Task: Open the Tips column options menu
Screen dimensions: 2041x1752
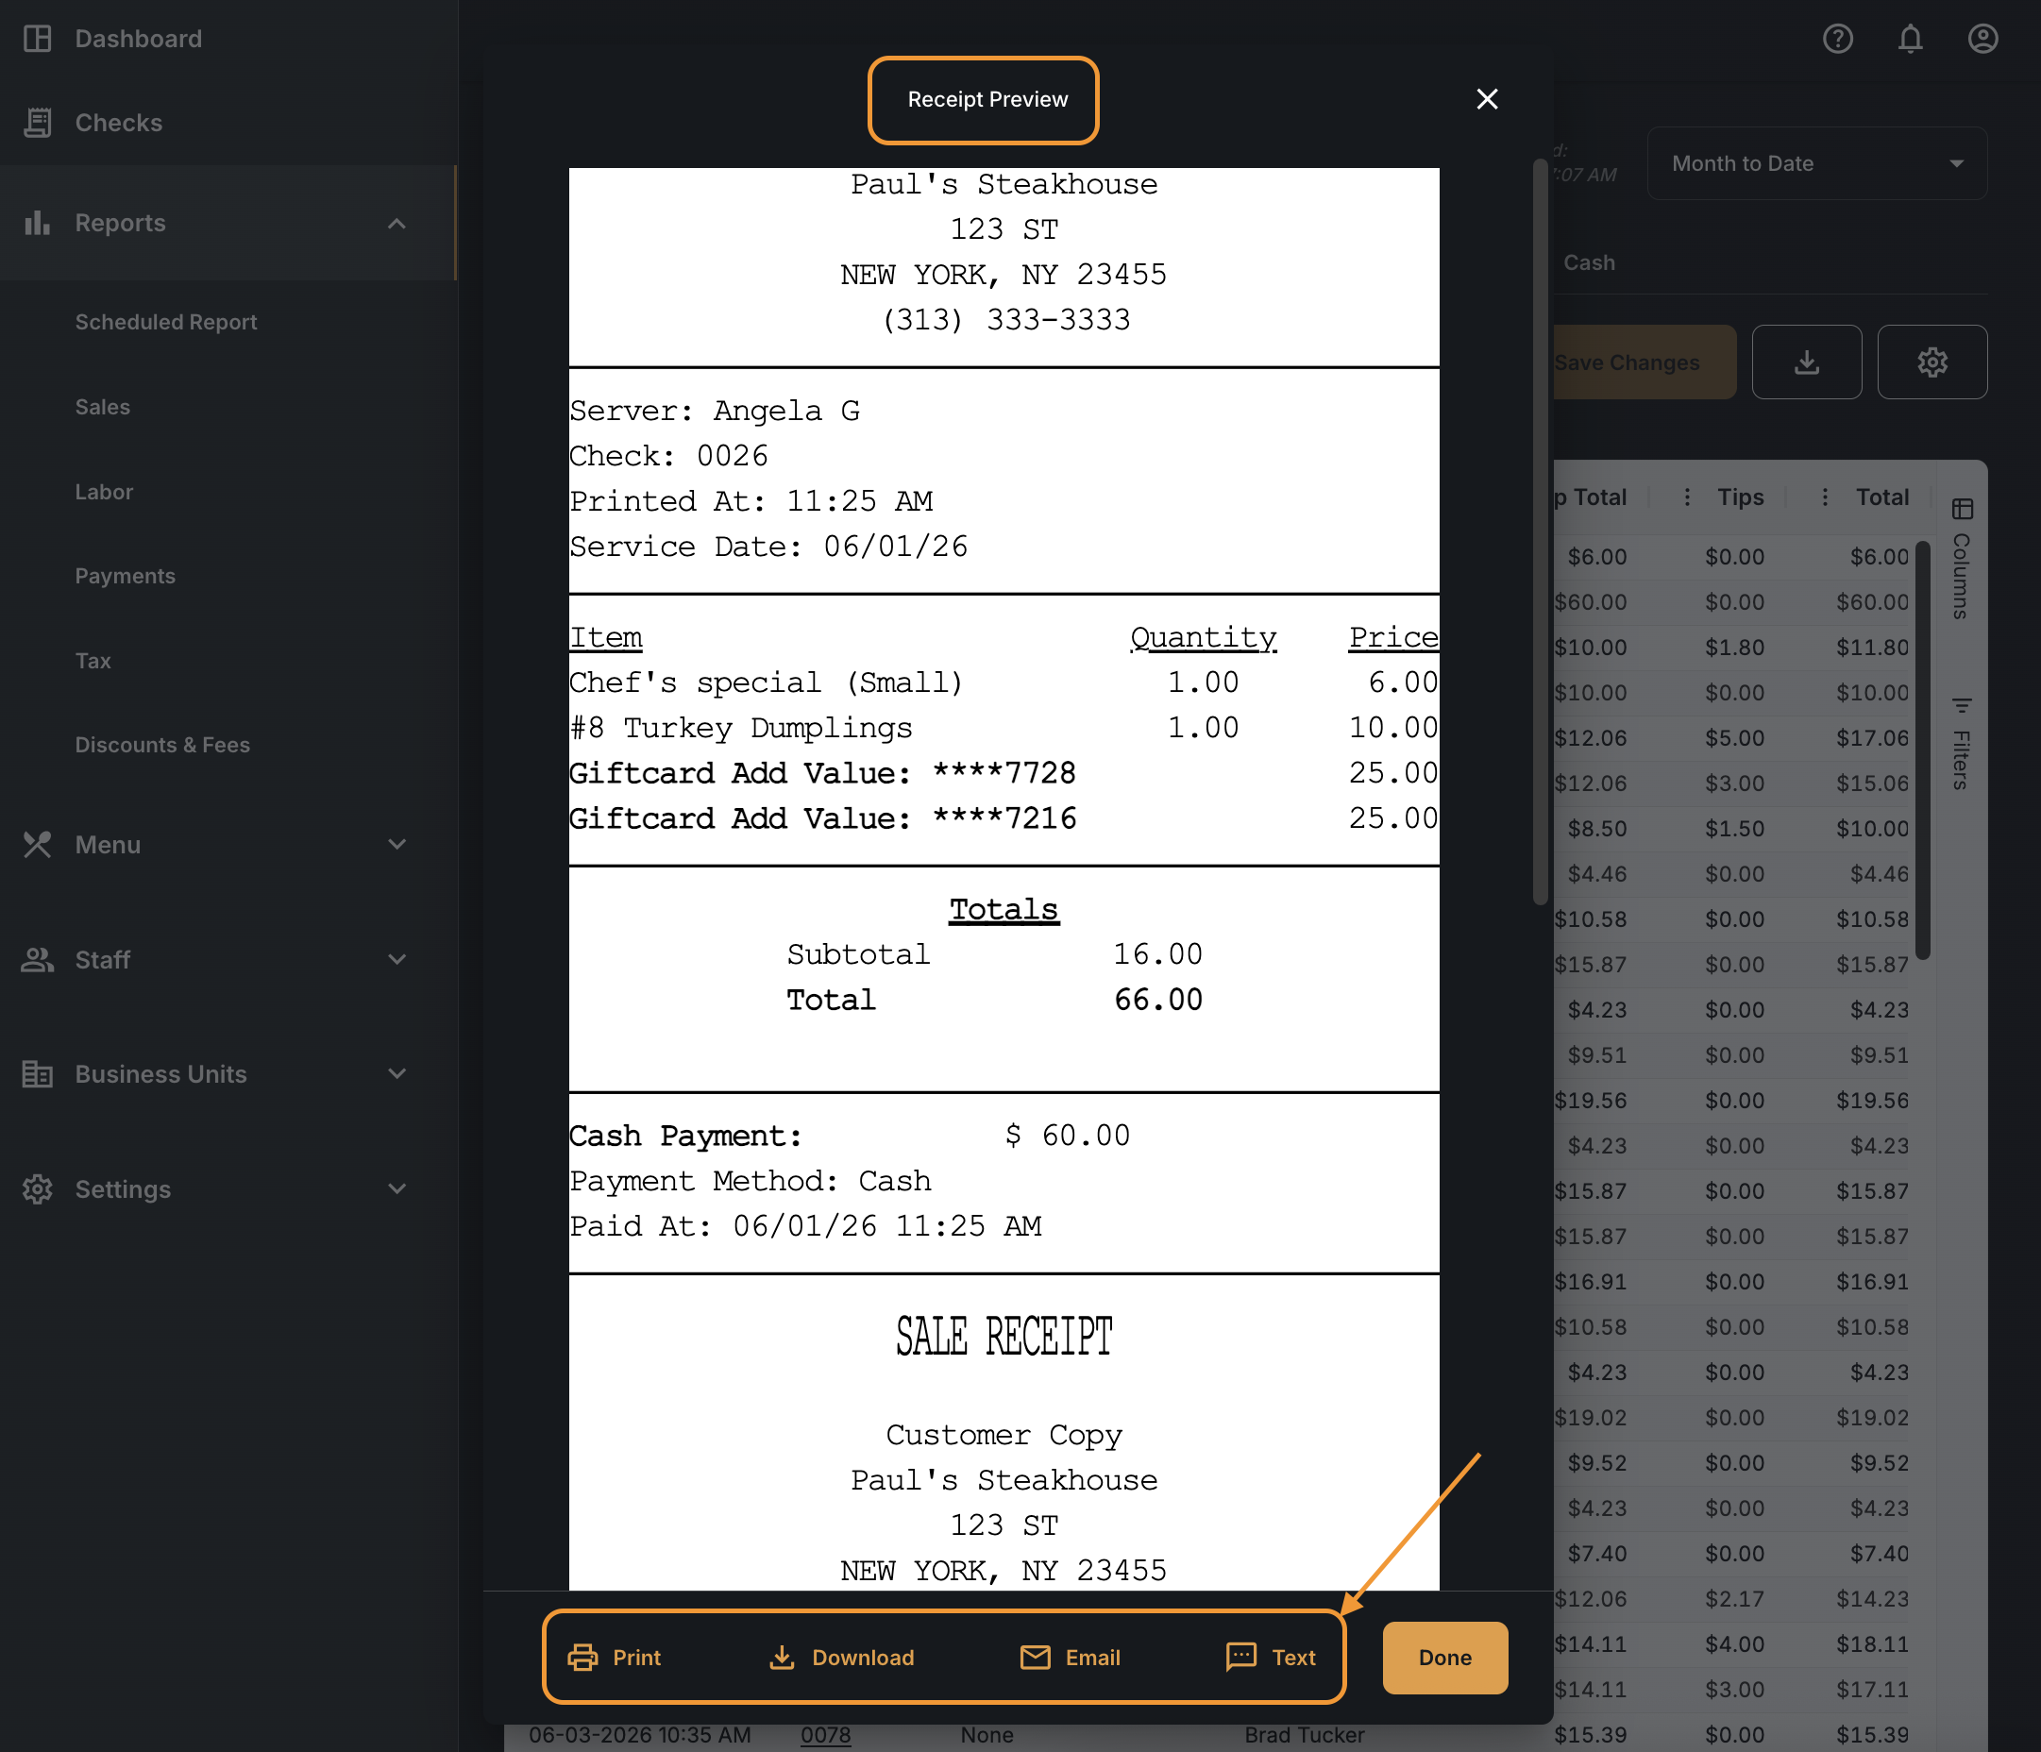Action: click(1686, 497)
